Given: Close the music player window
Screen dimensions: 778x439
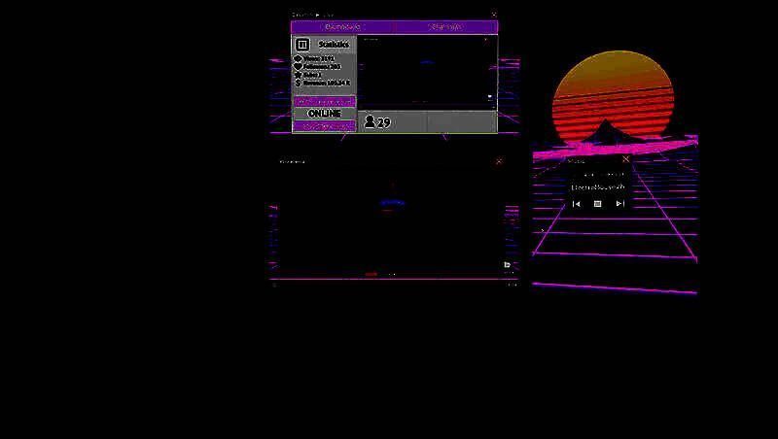Looking at the screenshot, I should click(625, 159).
